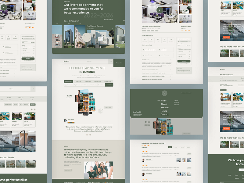Click the 100% Security shield icon
244x183 pixels.
(170, 39)
